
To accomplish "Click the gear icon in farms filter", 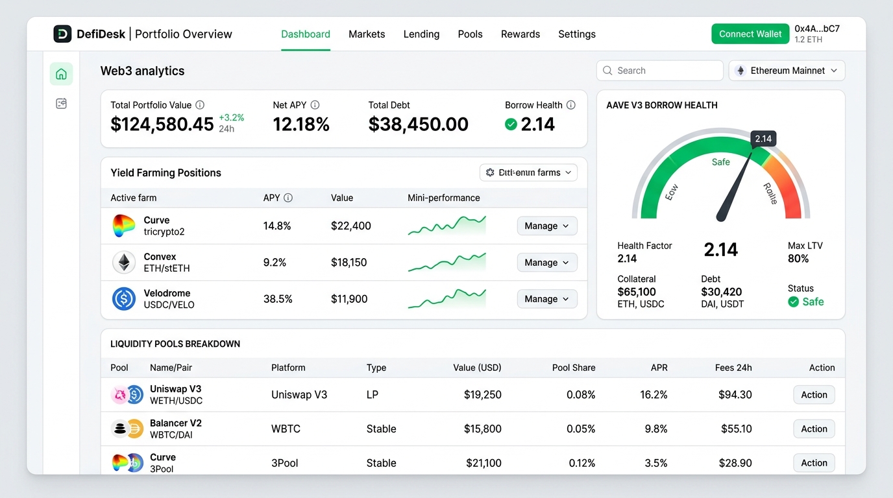I will point(490,172).
